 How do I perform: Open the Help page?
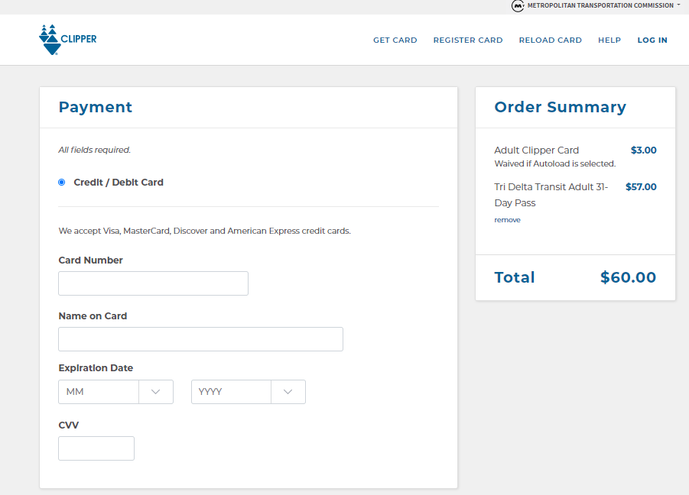[609, 40]
